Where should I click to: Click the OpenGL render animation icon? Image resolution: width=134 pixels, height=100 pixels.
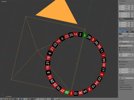click(x=59, y=99)
